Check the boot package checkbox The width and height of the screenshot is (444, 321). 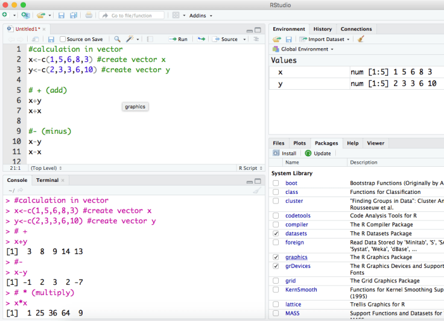276,183
